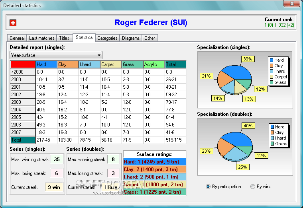Click the Carpet legend swatch in singles chart
Viewport: 303px width, 208px height.
(272, 77)
